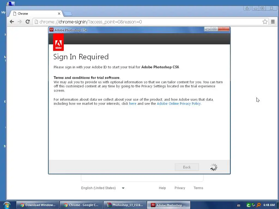
Task: Minimize the Chrome window
Action: 255,8
